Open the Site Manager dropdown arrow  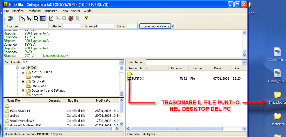click(15, 18)
